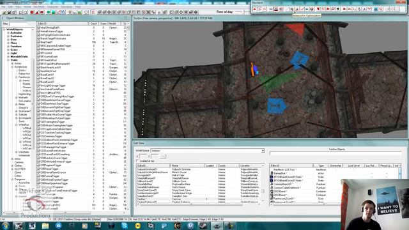
Task: Sort Object Window by Count column
Action: (x=94, y=24)
